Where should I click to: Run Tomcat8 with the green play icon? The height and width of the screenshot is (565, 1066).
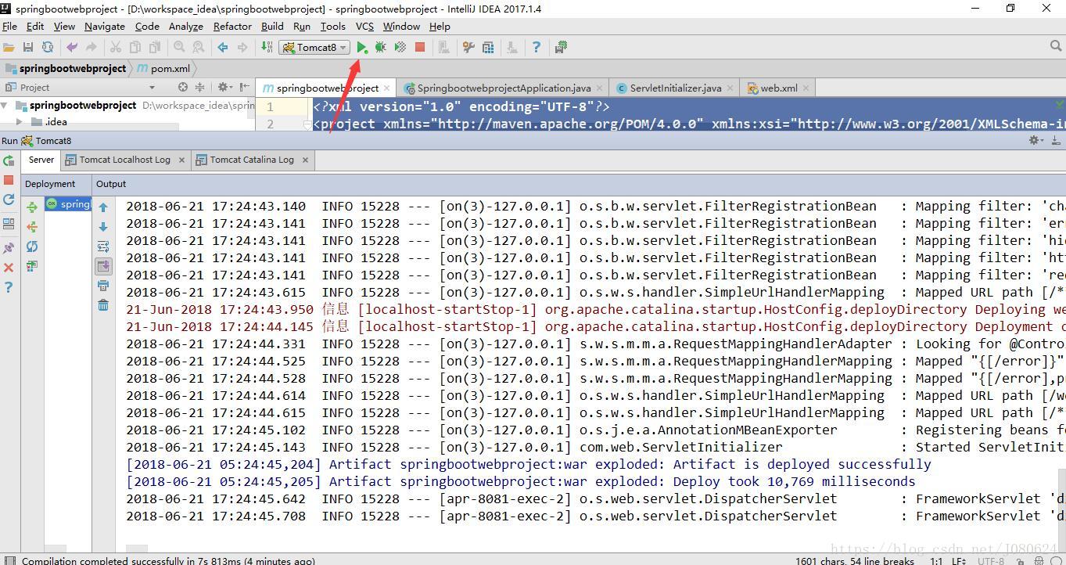[362, 48]
